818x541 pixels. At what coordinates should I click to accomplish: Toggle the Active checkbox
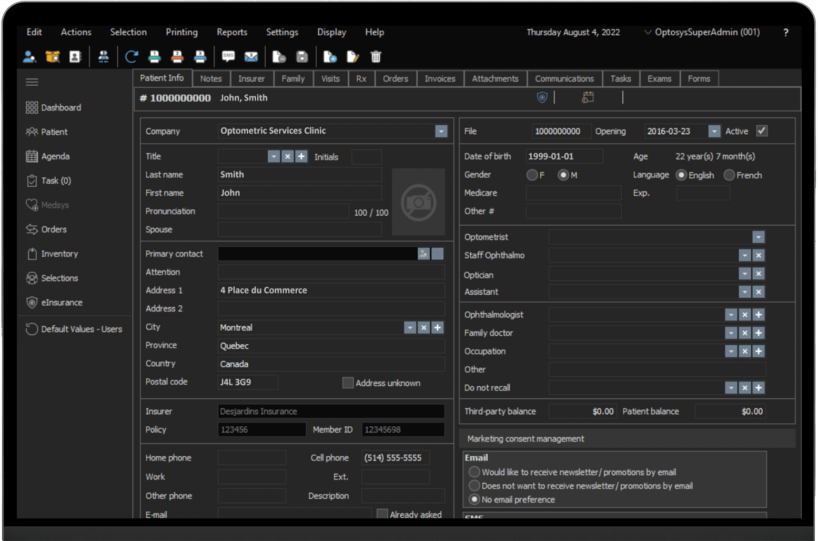coord(762,131)
